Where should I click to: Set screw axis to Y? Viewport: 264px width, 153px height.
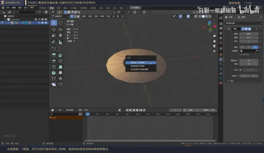(x=249, y=47)
